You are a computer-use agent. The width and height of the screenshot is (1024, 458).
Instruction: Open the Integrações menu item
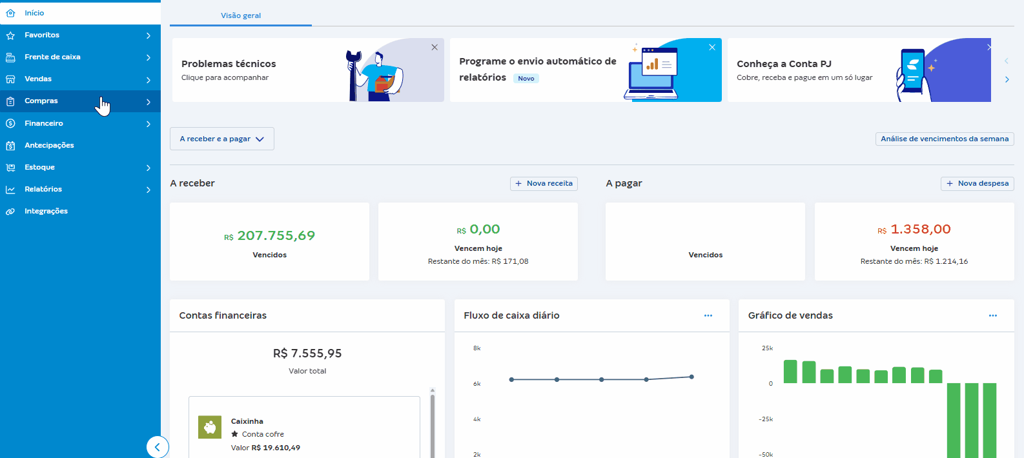80,211
